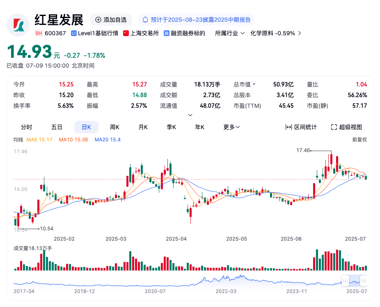Click the stock code 600367
The width and height of the screenshot is (380, 307).
point(55,33)
